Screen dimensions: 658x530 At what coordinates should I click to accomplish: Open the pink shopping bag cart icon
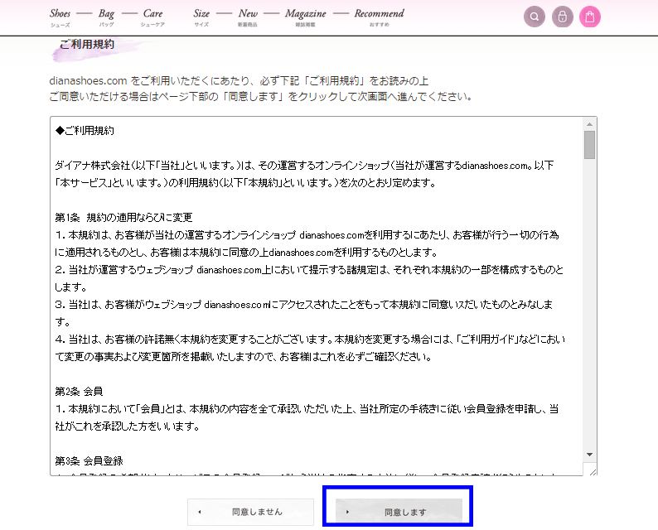pyautogui.click(x=589, y=17)
